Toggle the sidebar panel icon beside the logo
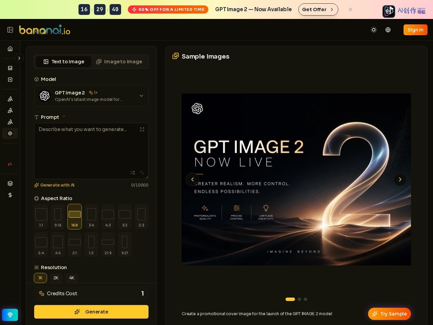This screenshot has height=325, width=433. click(x=10, y=30)
